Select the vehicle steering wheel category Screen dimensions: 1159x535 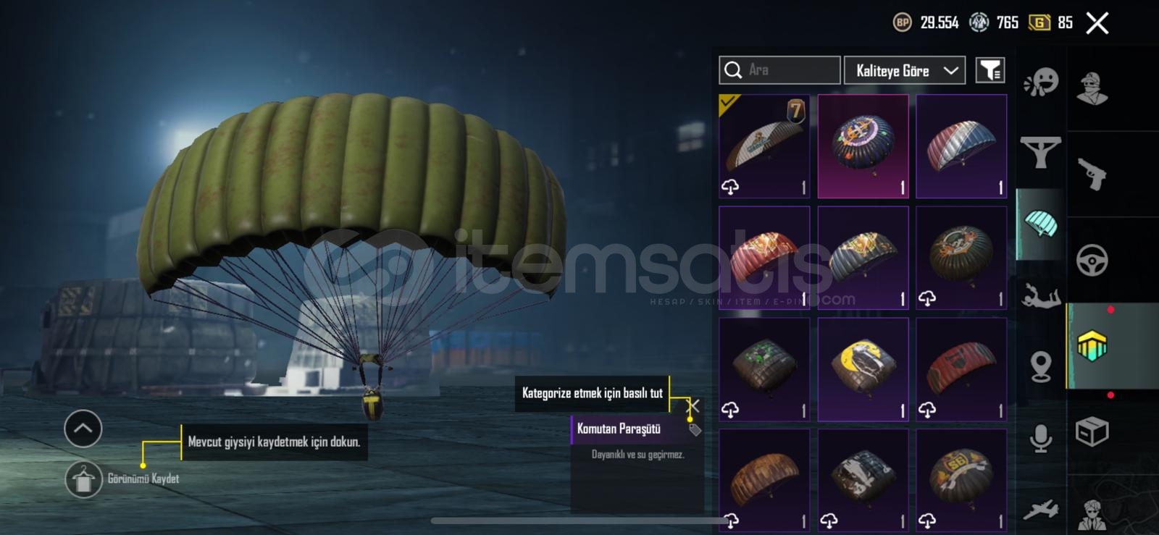point(1092,261)
